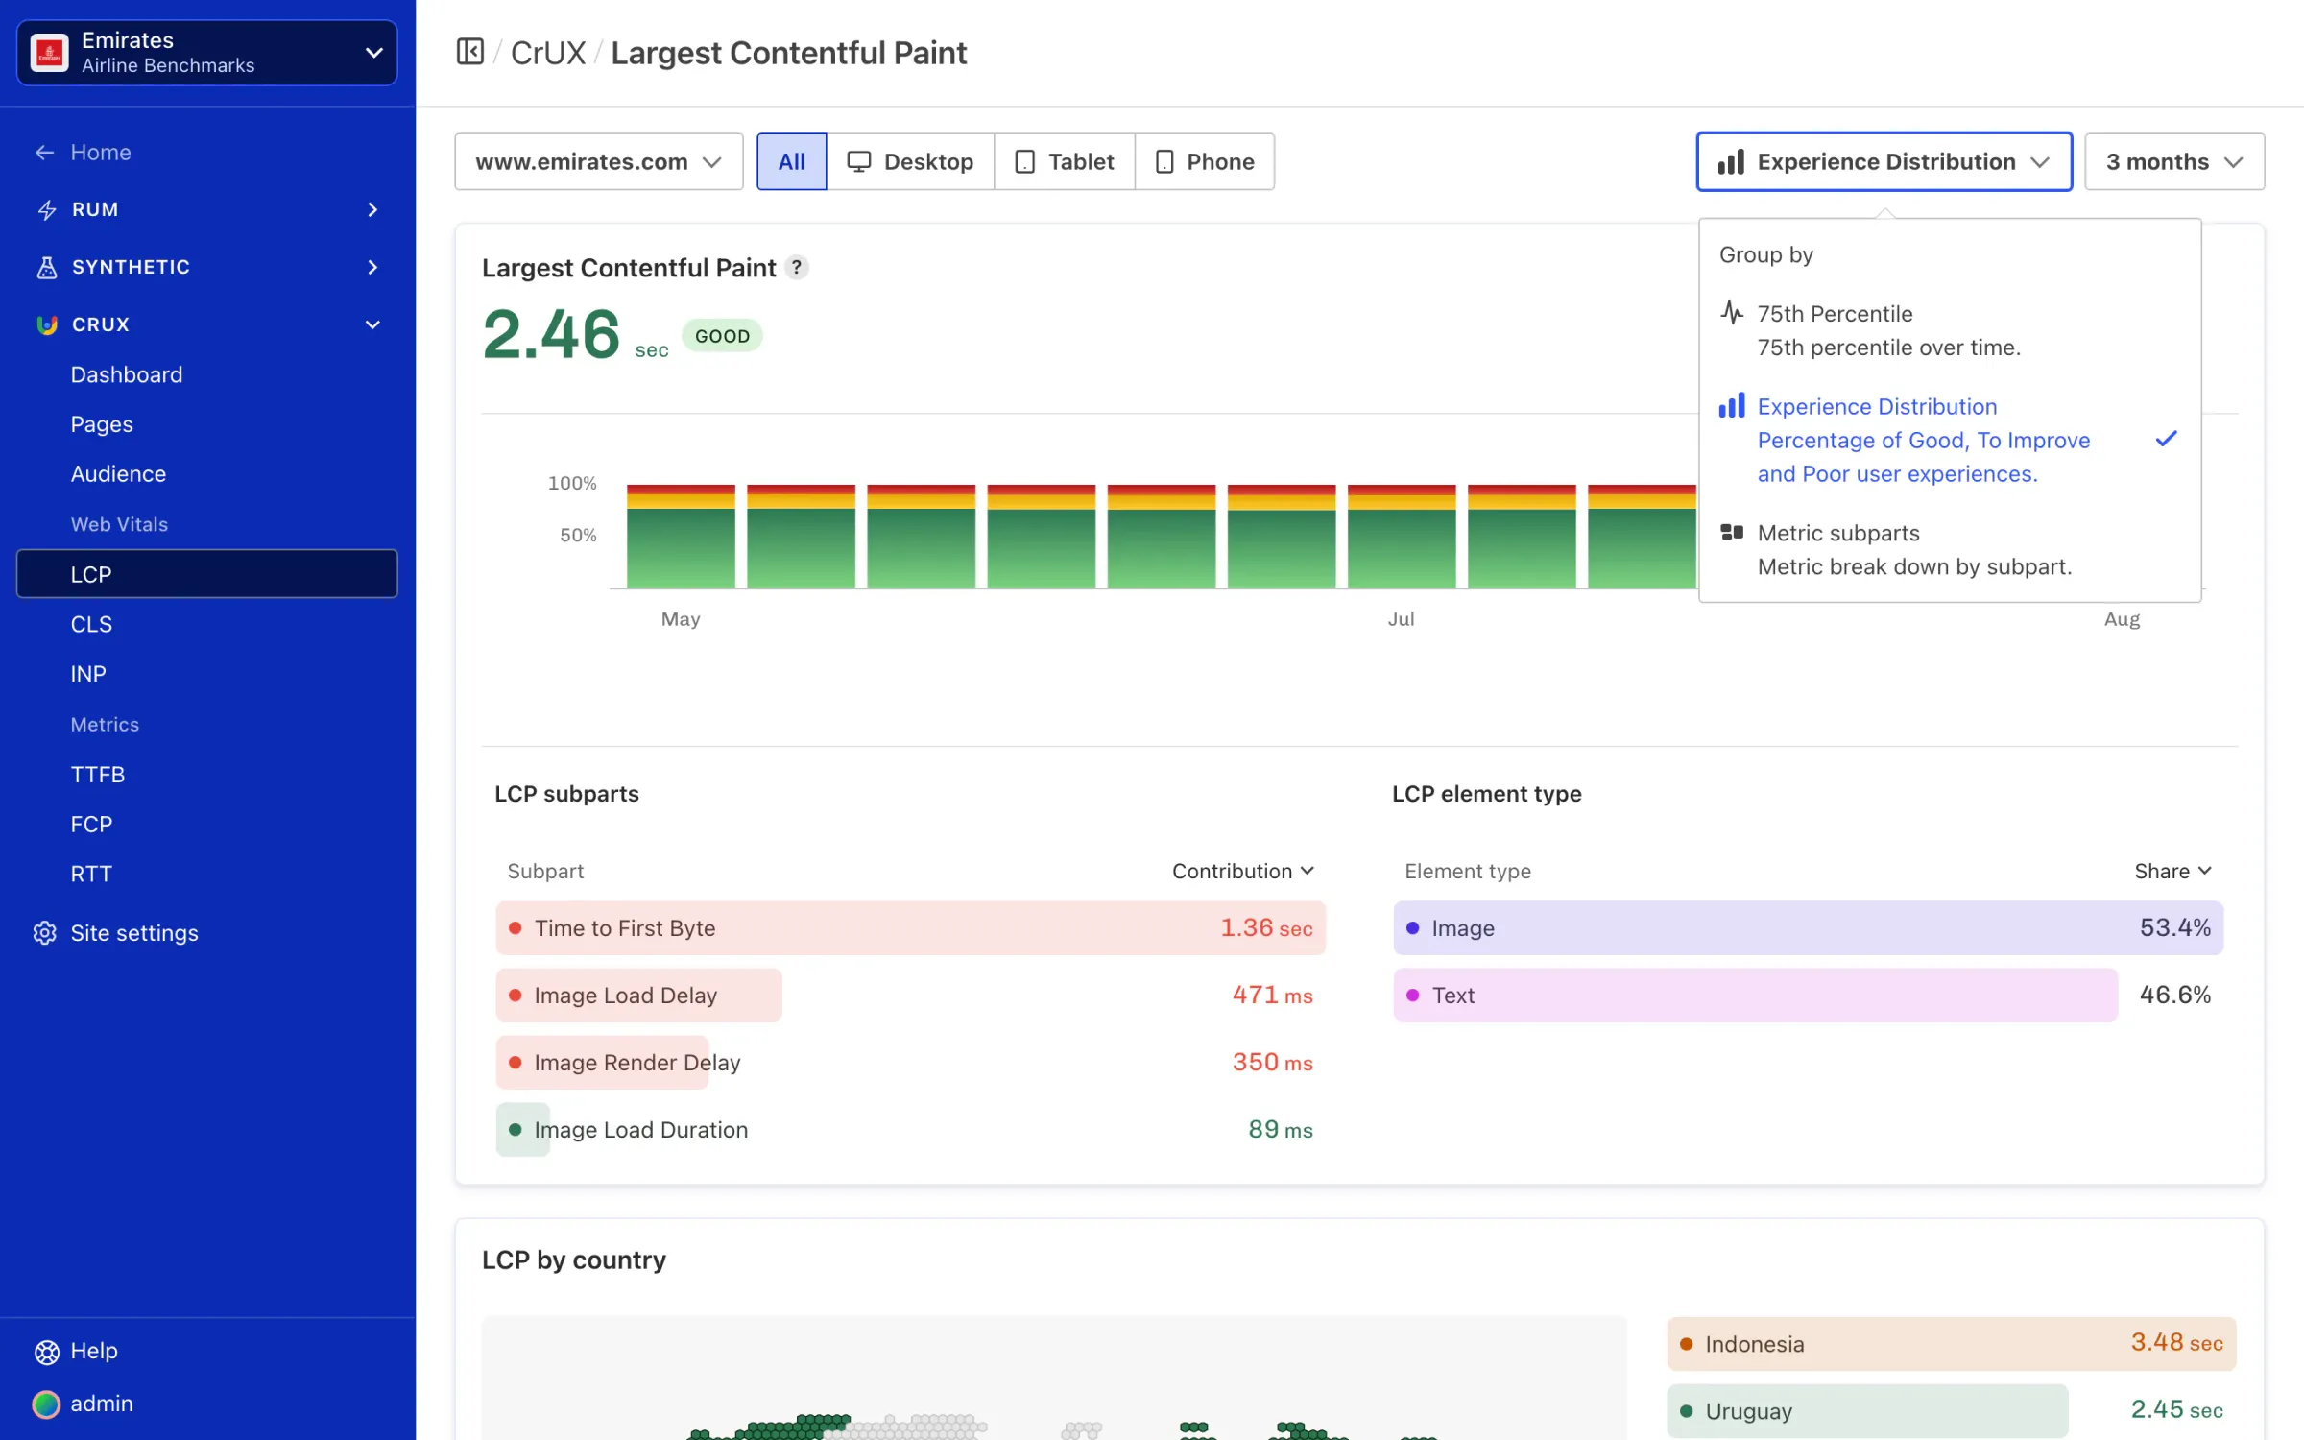Open FCP in the sidebar
The image size is (2304, 1440).
point(91,824)
